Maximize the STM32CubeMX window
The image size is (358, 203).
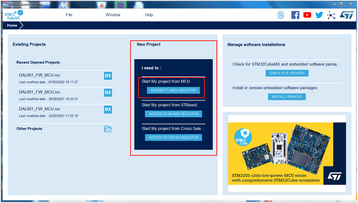point(342,4)
